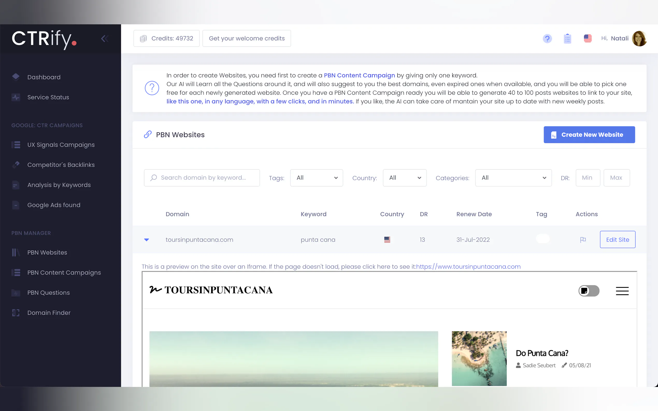Collapse the sidebar with double-chevron icon
The width and height of the screenshot is (658, 411).
click(x=104, y=39)
